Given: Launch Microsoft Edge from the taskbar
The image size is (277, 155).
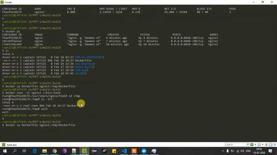Looking at the screenshot, I should [x=35, y=151].
